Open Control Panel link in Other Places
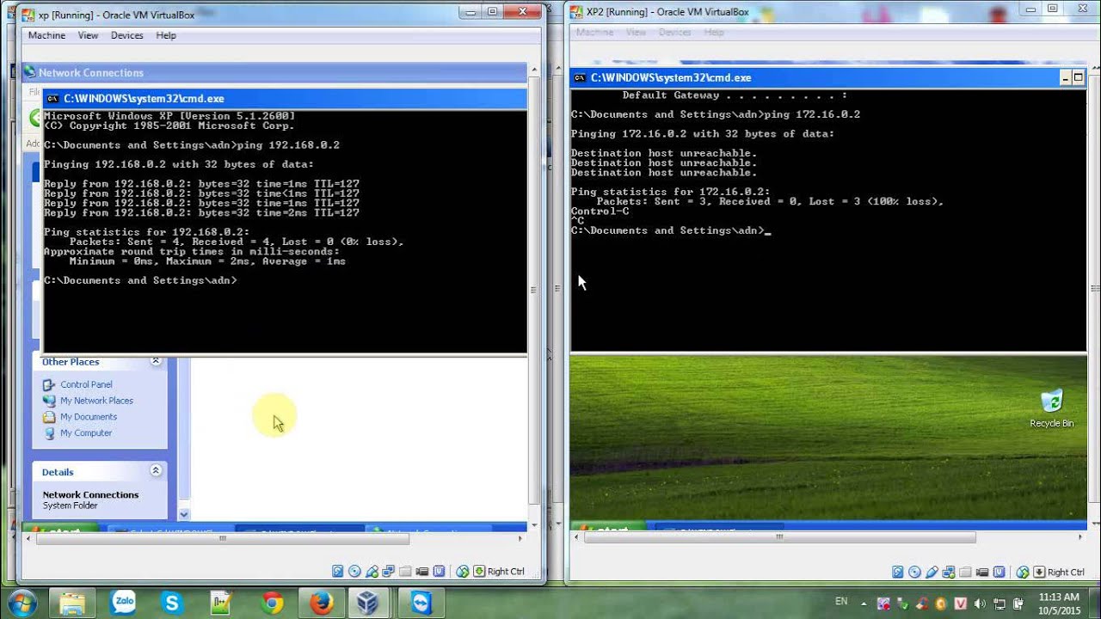This screenshot has height=619, width=1101. coord(86,384)
